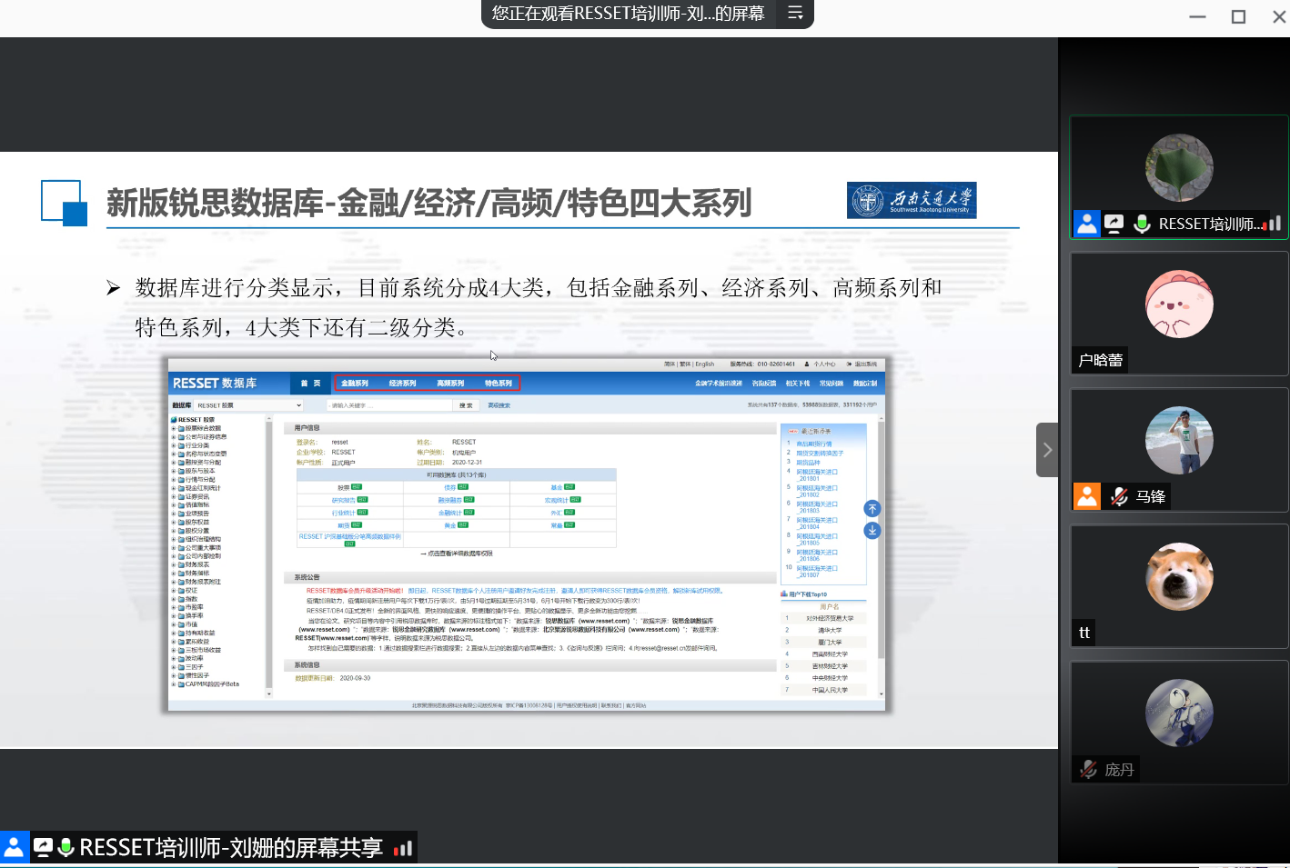Select 马锋 participant avatar

tap(1179, 440)
